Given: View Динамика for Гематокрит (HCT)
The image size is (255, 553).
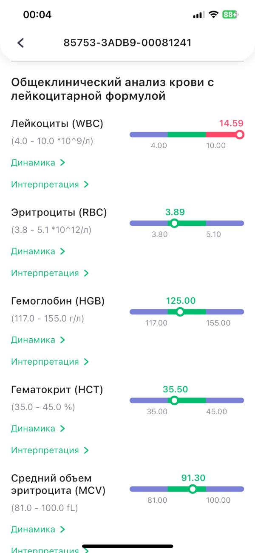Looking at the screenshot, I should (x=38, y=429).
